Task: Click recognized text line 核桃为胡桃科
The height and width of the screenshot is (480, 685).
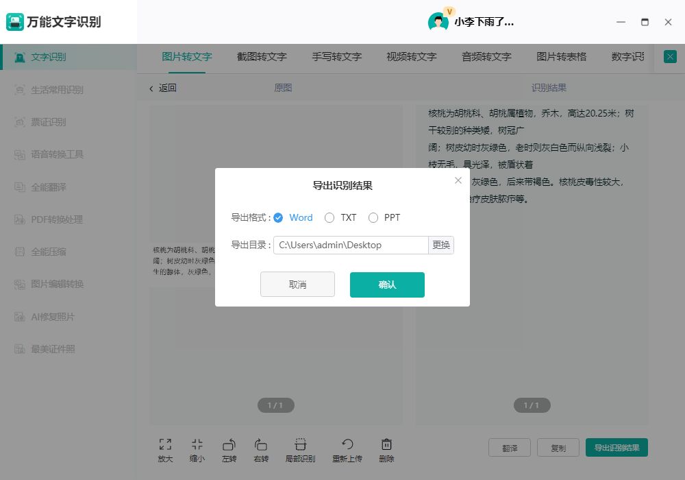Action: (531, 113)
